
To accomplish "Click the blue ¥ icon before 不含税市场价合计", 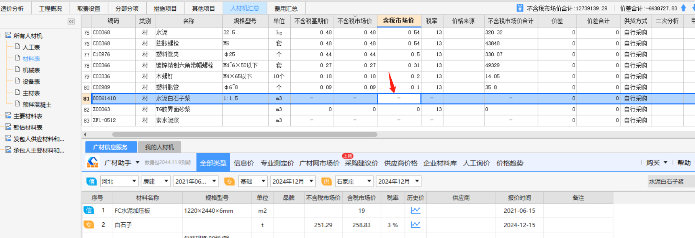I will [x=520, y=8].
